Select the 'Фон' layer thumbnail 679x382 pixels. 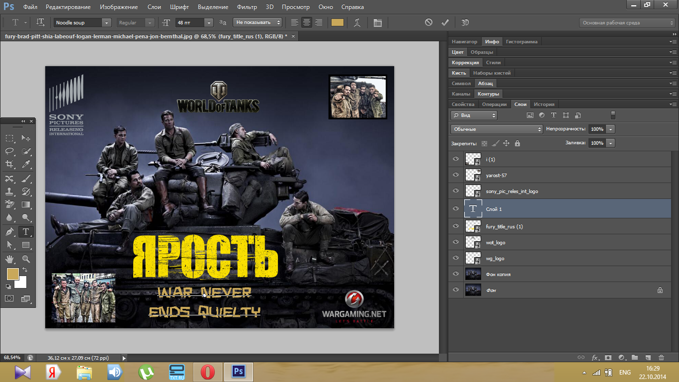click(473, 290)
